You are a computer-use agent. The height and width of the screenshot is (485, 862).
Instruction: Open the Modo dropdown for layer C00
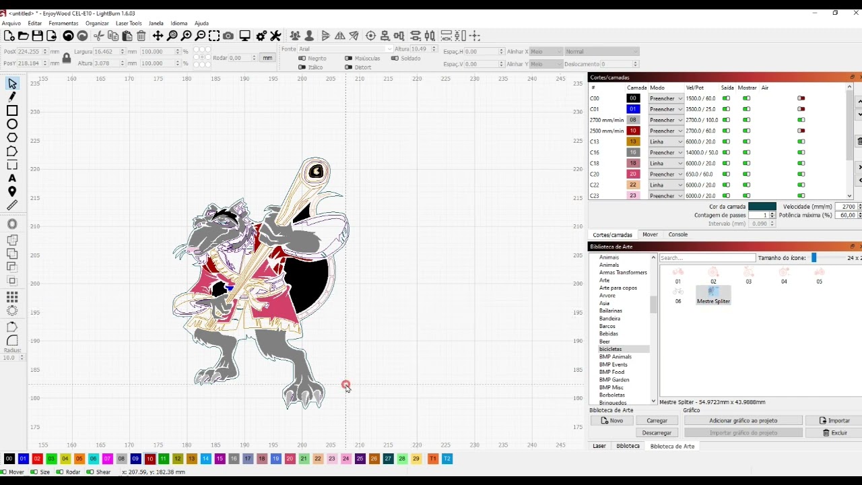(666, 98)
